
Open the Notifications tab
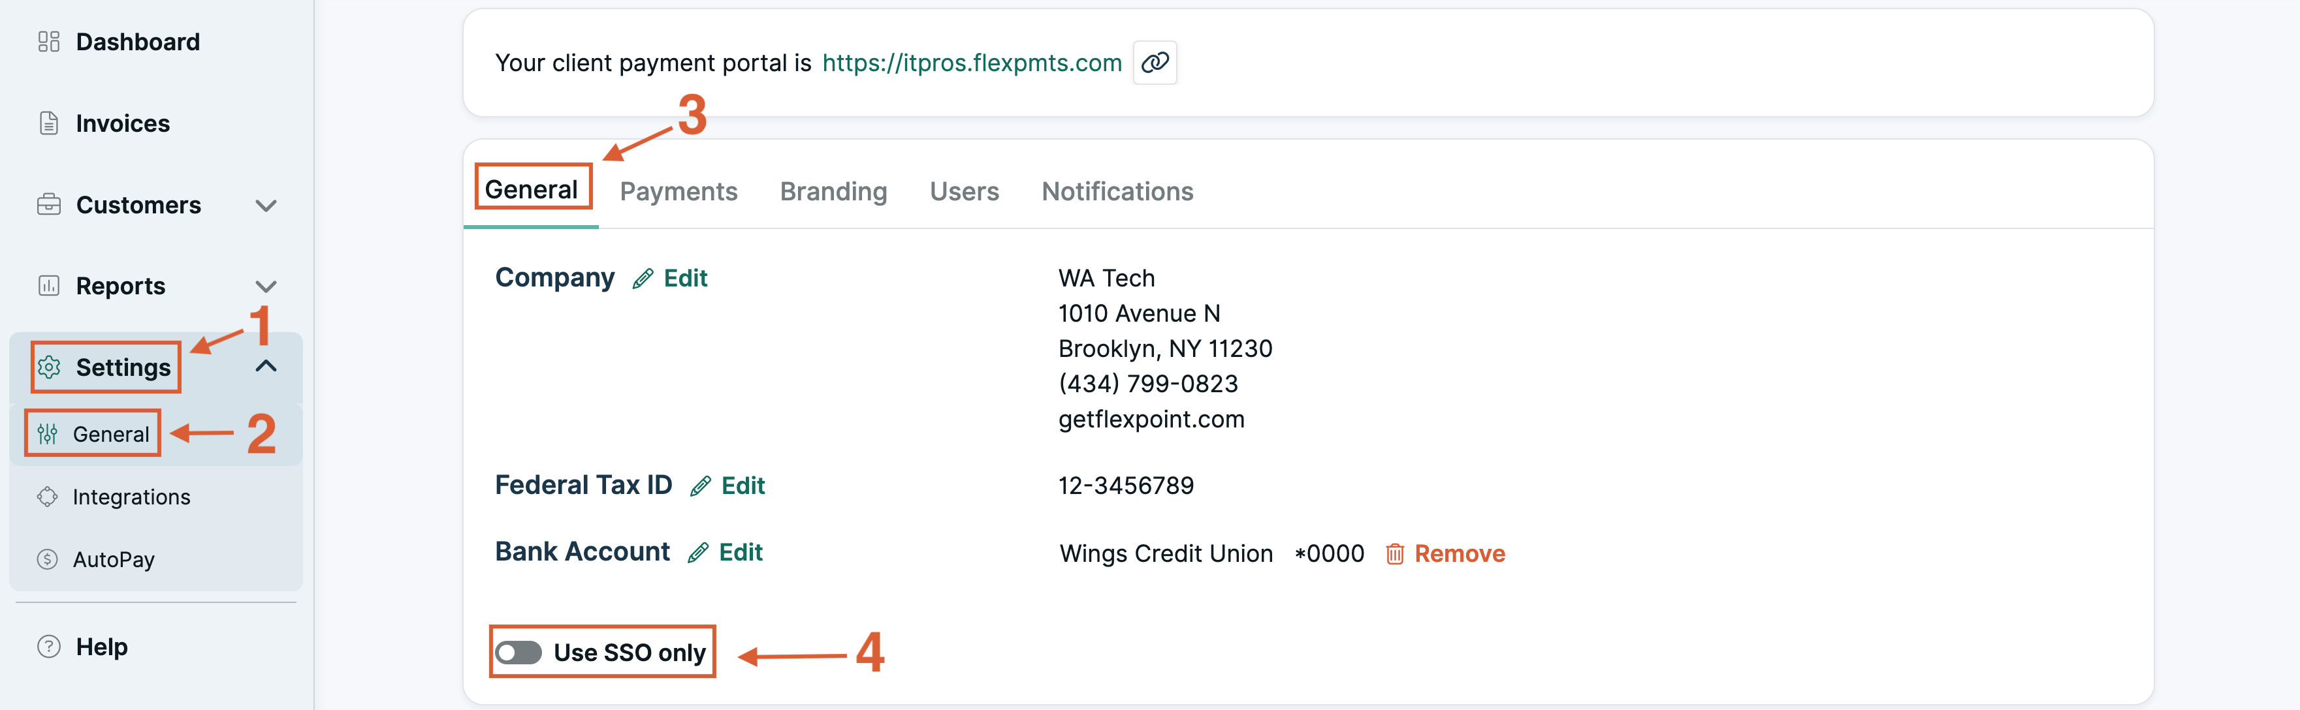(1117, 191)
